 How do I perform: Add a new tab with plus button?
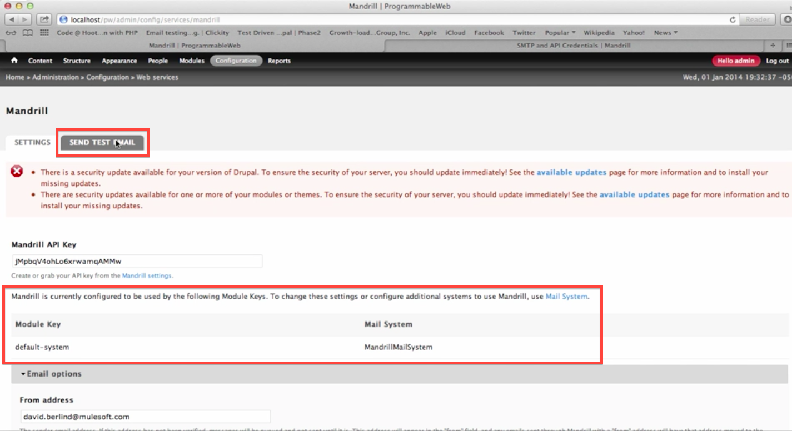(773, 46)
